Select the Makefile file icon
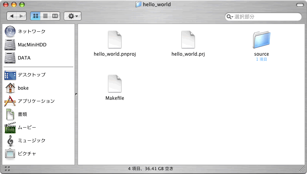The height and width of the screenshot is (174, 307). 115,84
